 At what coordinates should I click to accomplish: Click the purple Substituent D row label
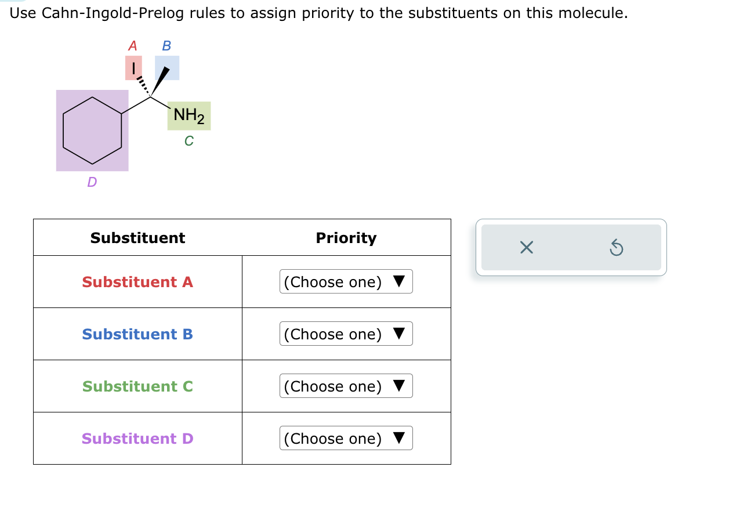[137, 439]
